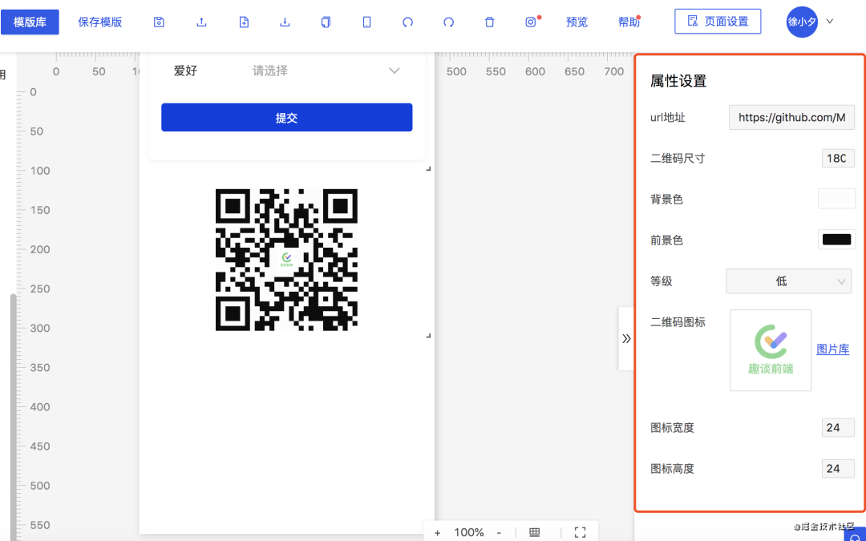The image size is (866, 541).
Task: Open the 等级 level dropdown showing 低
Action: (789, 281)
